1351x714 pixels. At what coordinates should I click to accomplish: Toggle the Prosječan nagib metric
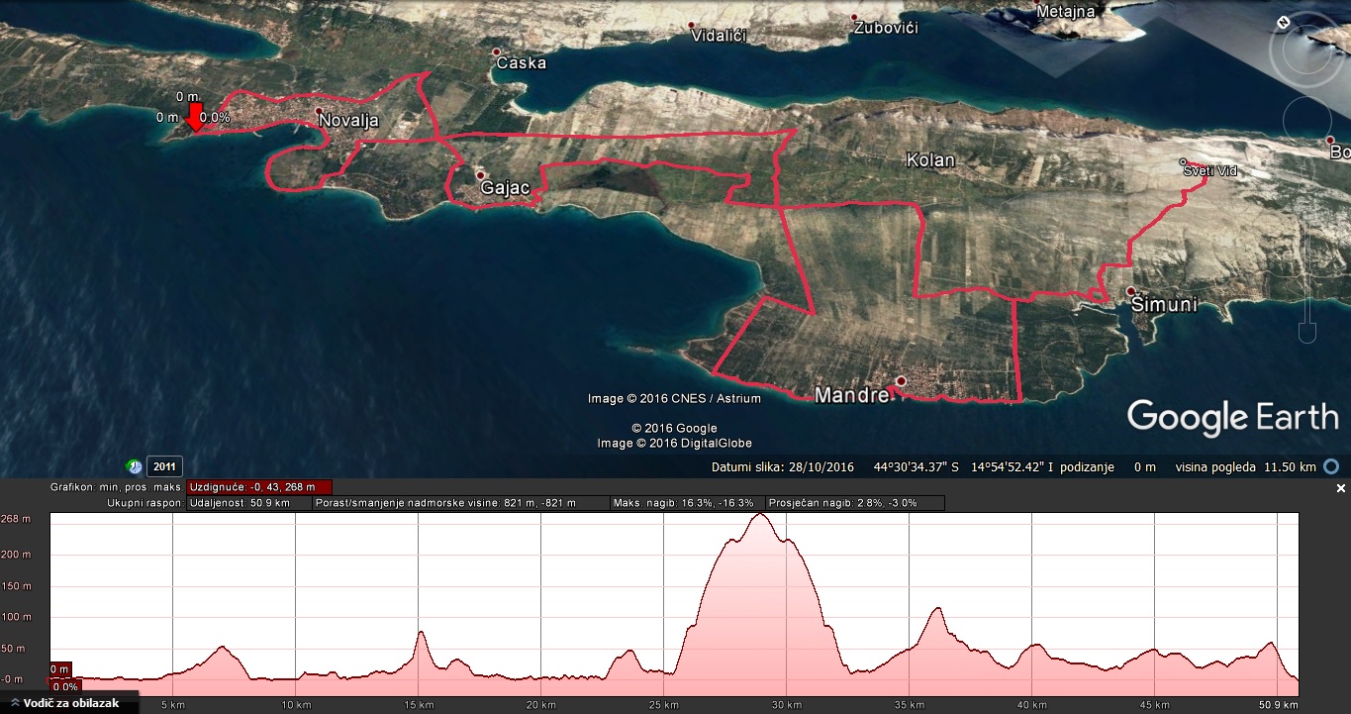856,503
